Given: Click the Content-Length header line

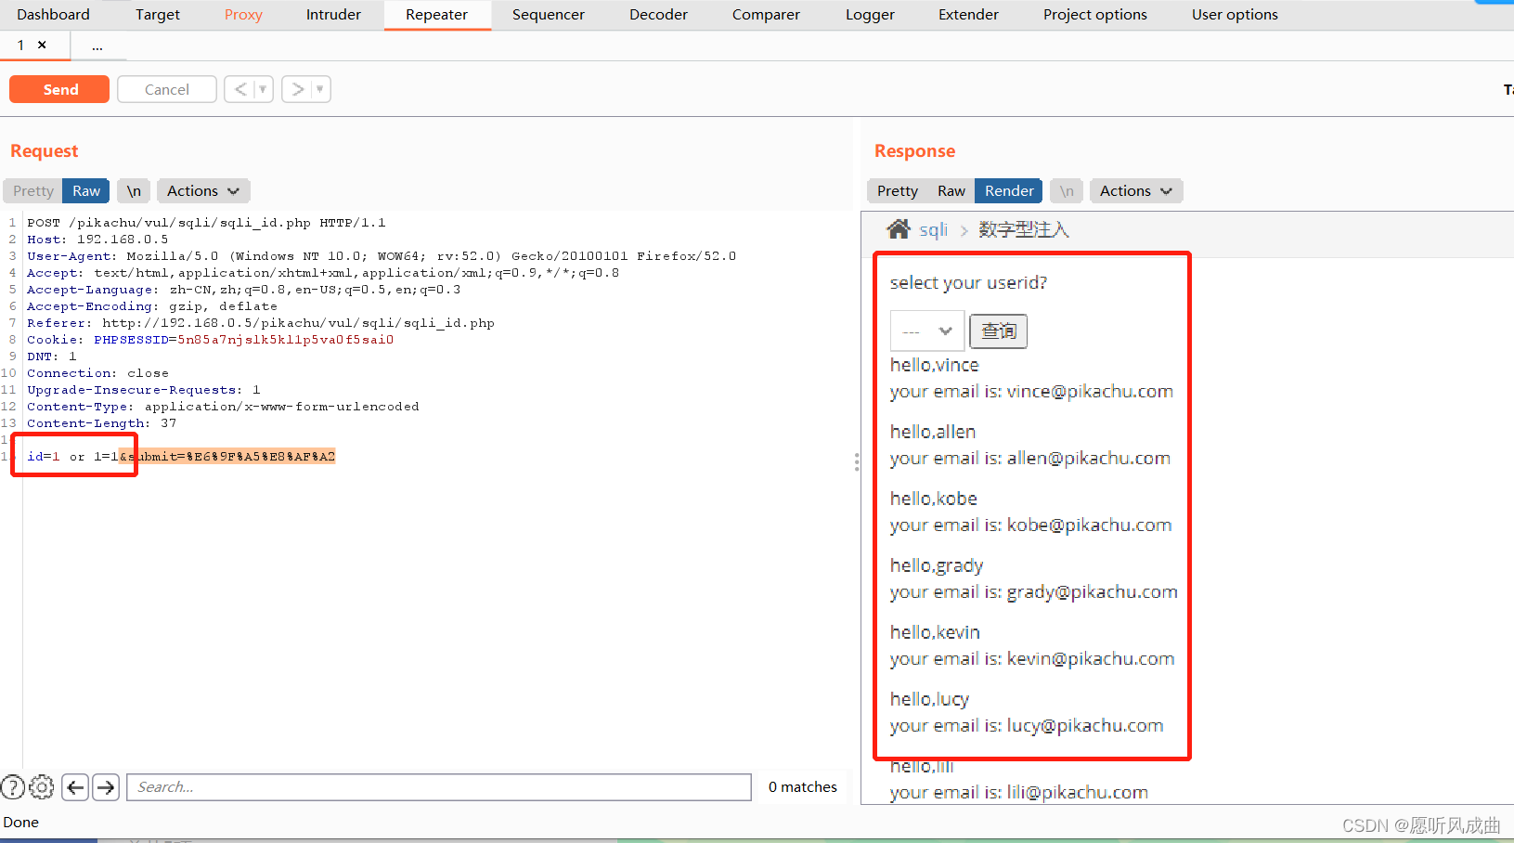Looking at the screenshot, I should [101, 423].
